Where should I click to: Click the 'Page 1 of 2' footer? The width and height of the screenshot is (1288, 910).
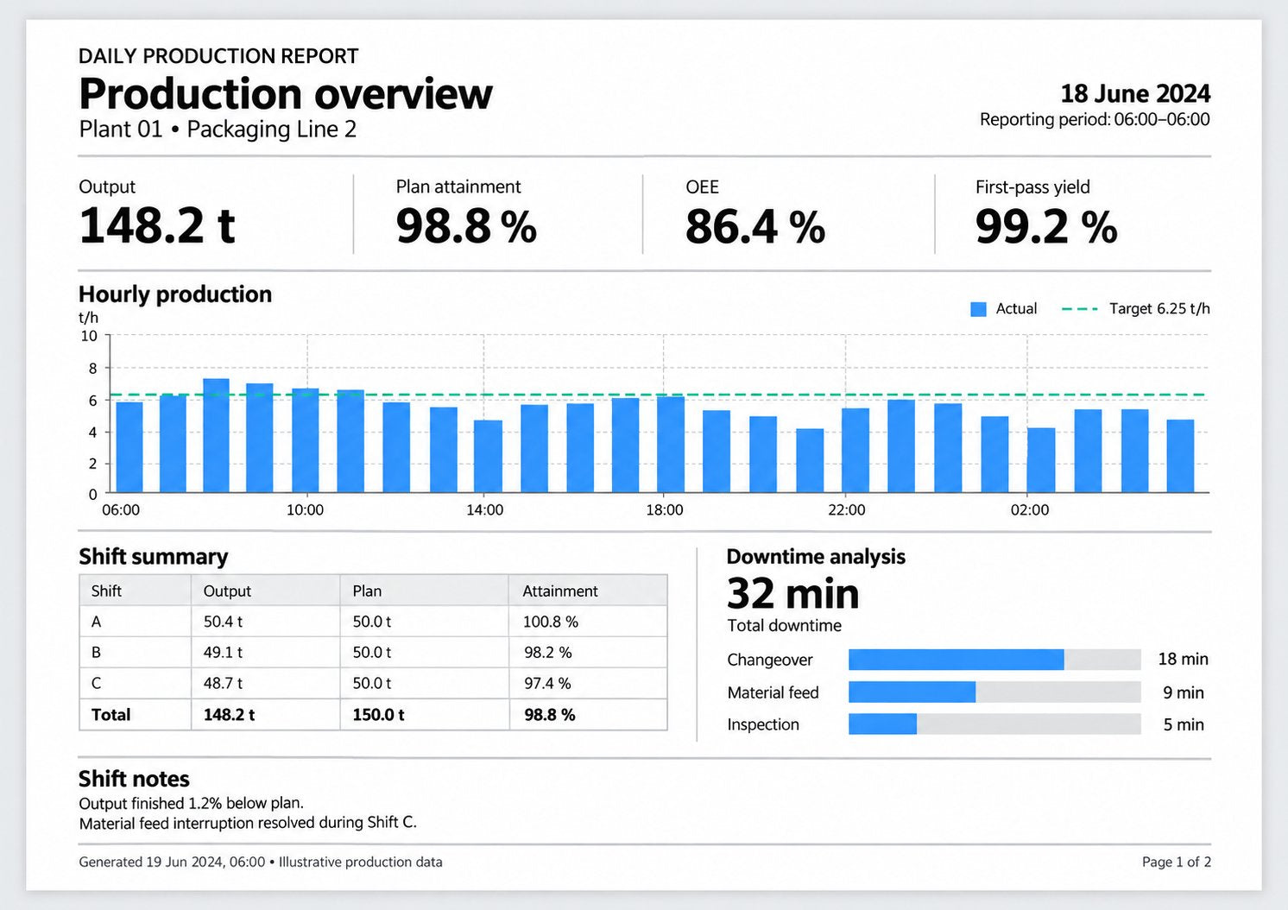1177,862
